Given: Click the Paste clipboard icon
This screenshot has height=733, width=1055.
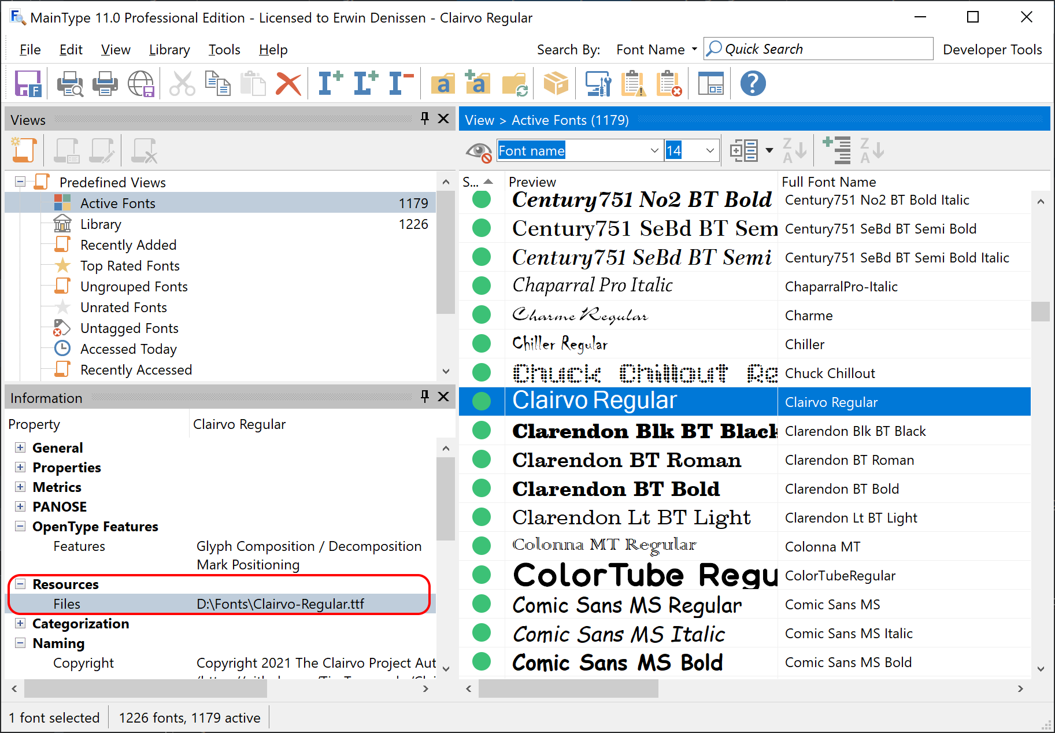Looking at the screenshot, I should coord(253,84).
